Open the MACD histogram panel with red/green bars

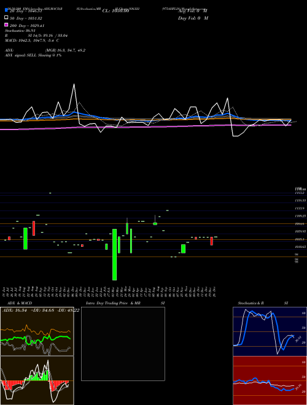pyautogui.click(x=37, y=380)
